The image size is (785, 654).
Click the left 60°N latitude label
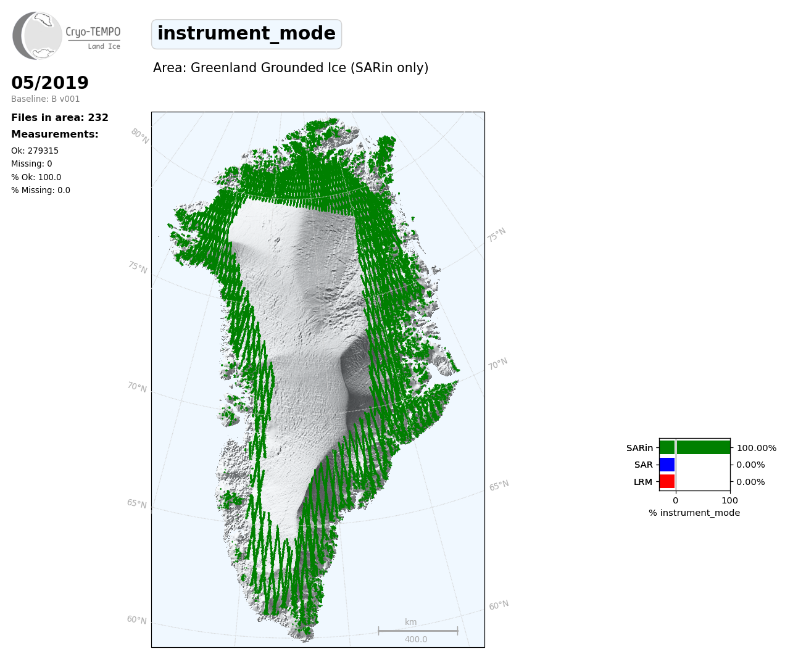137,619
